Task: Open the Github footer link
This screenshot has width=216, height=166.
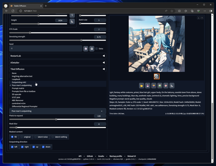Action: (x=90, y=156)
